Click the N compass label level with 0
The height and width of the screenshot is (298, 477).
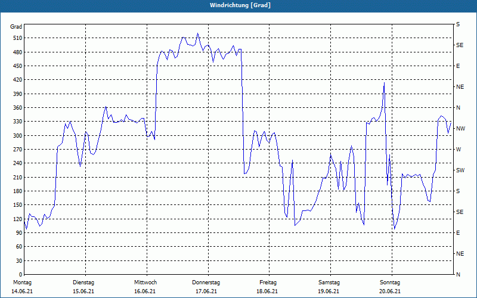pos(459,275)
